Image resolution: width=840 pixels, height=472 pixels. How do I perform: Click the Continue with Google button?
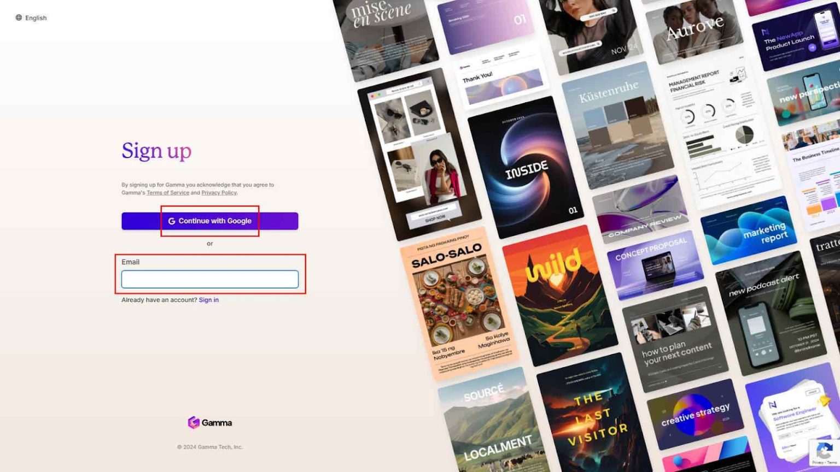209,221
